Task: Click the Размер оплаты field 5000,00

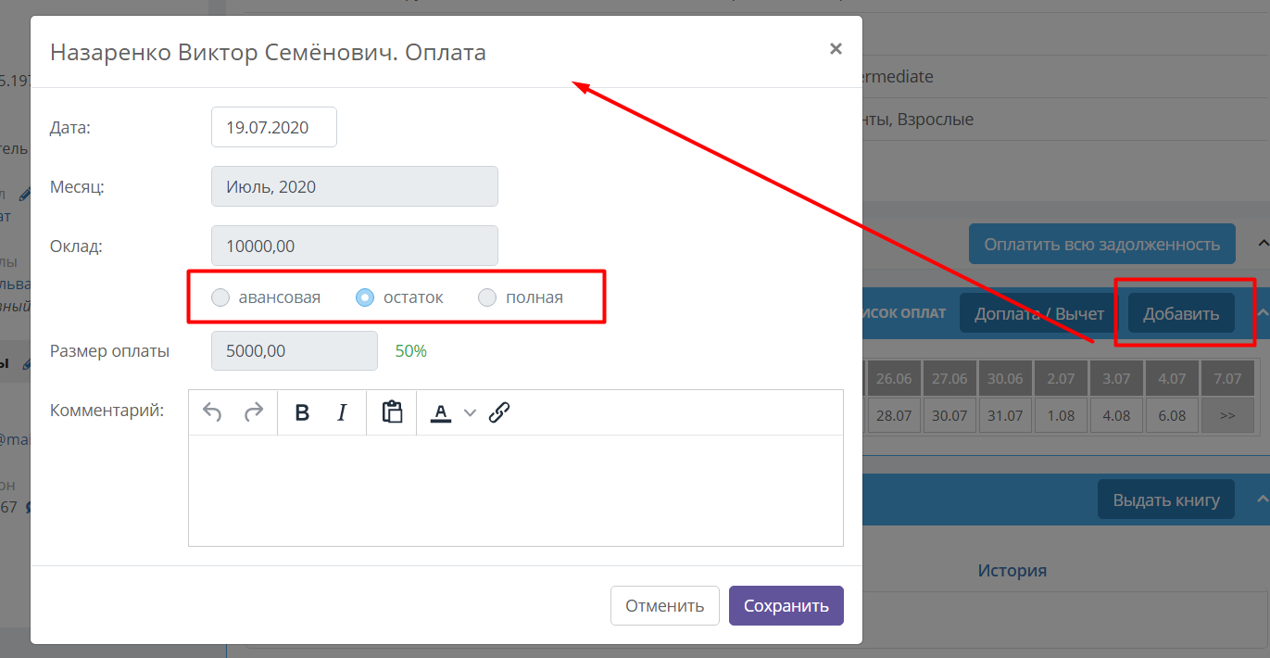Action: (x=295, y=351)
